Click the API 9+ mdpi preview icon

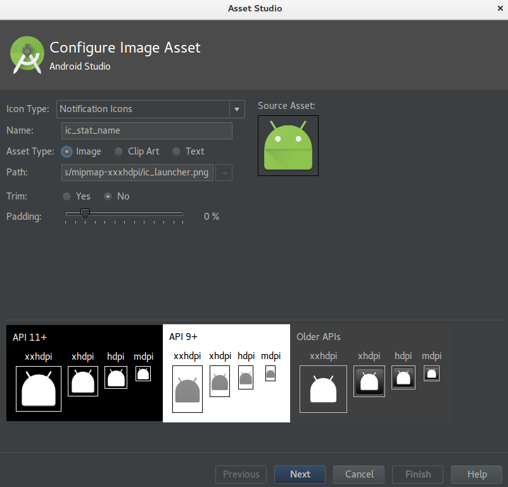click(x=270, y=373)
